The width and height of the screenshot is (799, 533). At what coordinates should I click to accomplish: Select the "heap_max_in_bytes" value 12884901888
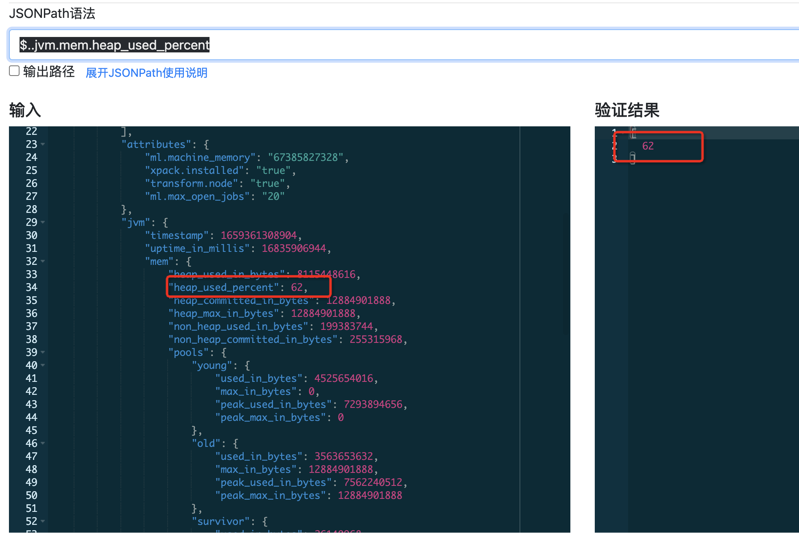coord(324,313)
